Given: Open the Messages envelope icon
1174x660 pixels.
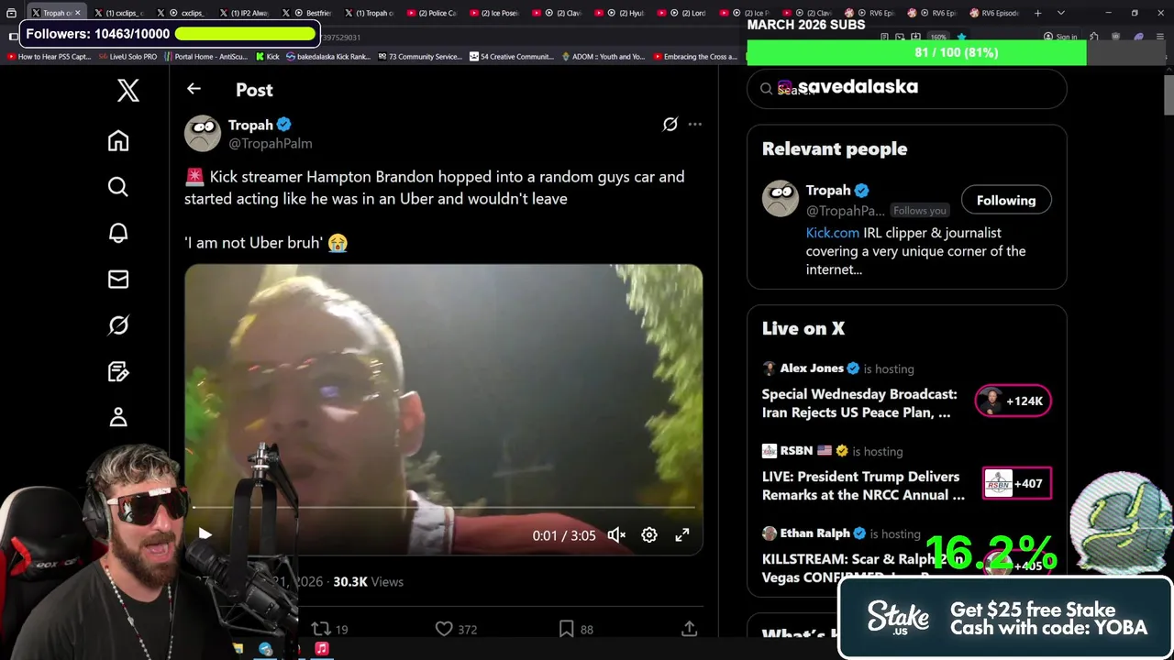Looking at the screenshot, I should 118,279.
